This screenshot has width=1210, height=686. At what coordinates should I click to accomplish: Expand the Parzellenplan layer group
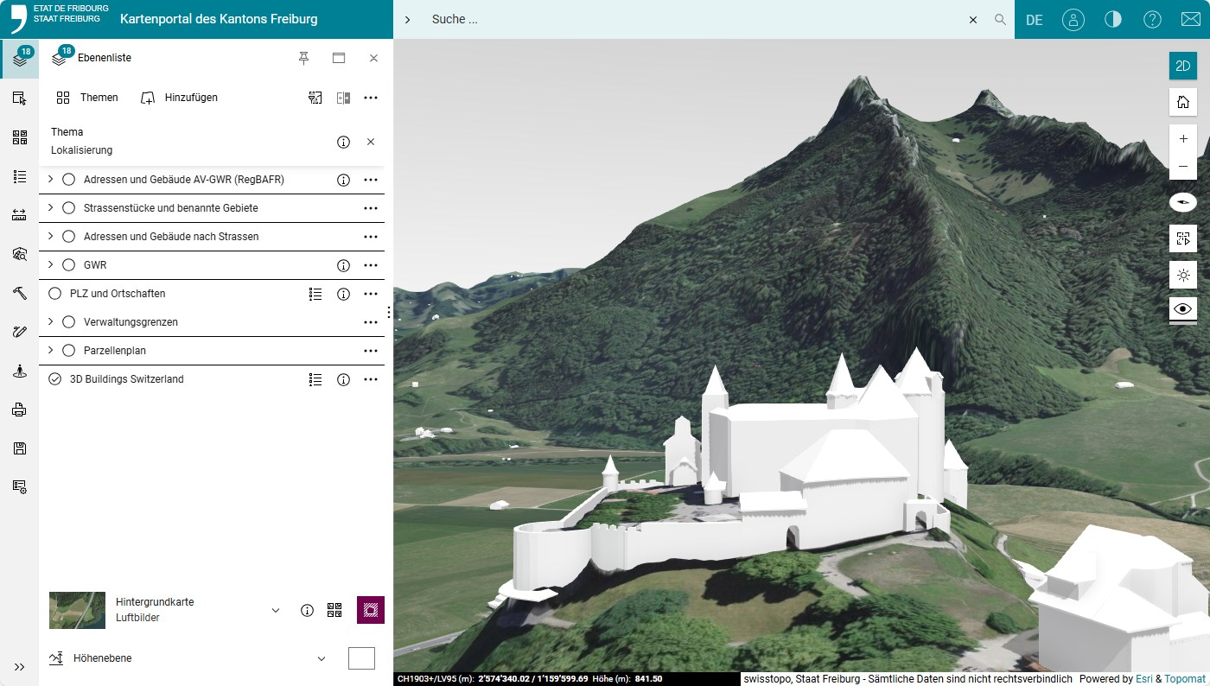tap(50, 351)
